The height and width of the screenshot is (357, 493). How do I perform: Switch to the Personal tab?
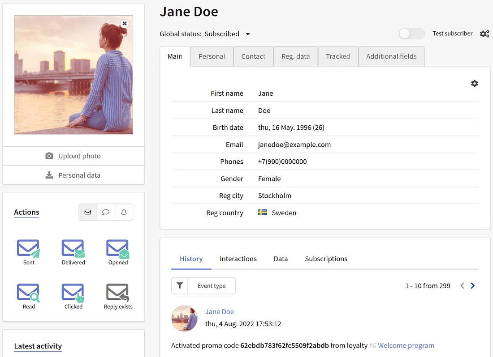(x=212, y=56)
